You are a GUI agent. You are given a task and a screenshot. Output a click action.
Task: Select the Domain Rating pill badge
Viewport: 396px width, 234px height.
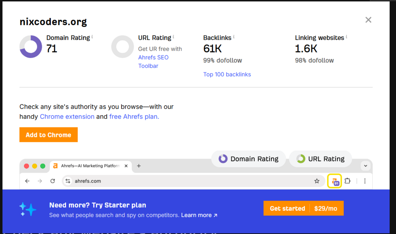click(x=248, y=159)
